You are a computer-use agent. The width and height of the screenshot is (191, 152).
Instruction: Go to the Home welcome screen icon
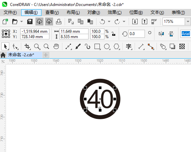pos(3,55)
